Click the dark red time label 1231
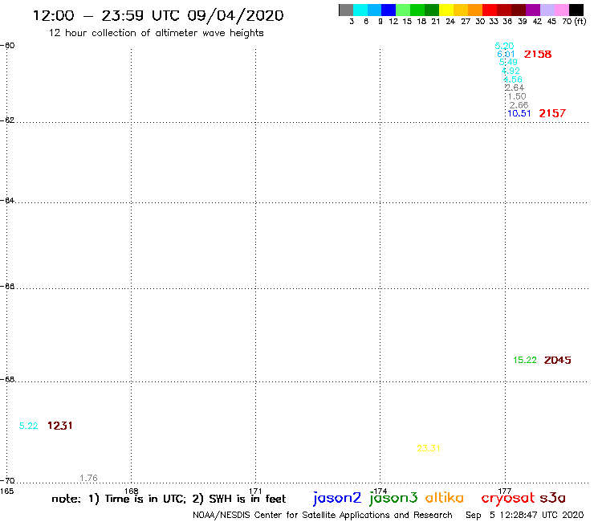Image resolution: width=594 pixels, height=522 pixels. click(60, 426)
